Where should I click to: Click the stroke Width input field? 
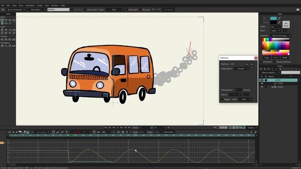click(275, 27)
